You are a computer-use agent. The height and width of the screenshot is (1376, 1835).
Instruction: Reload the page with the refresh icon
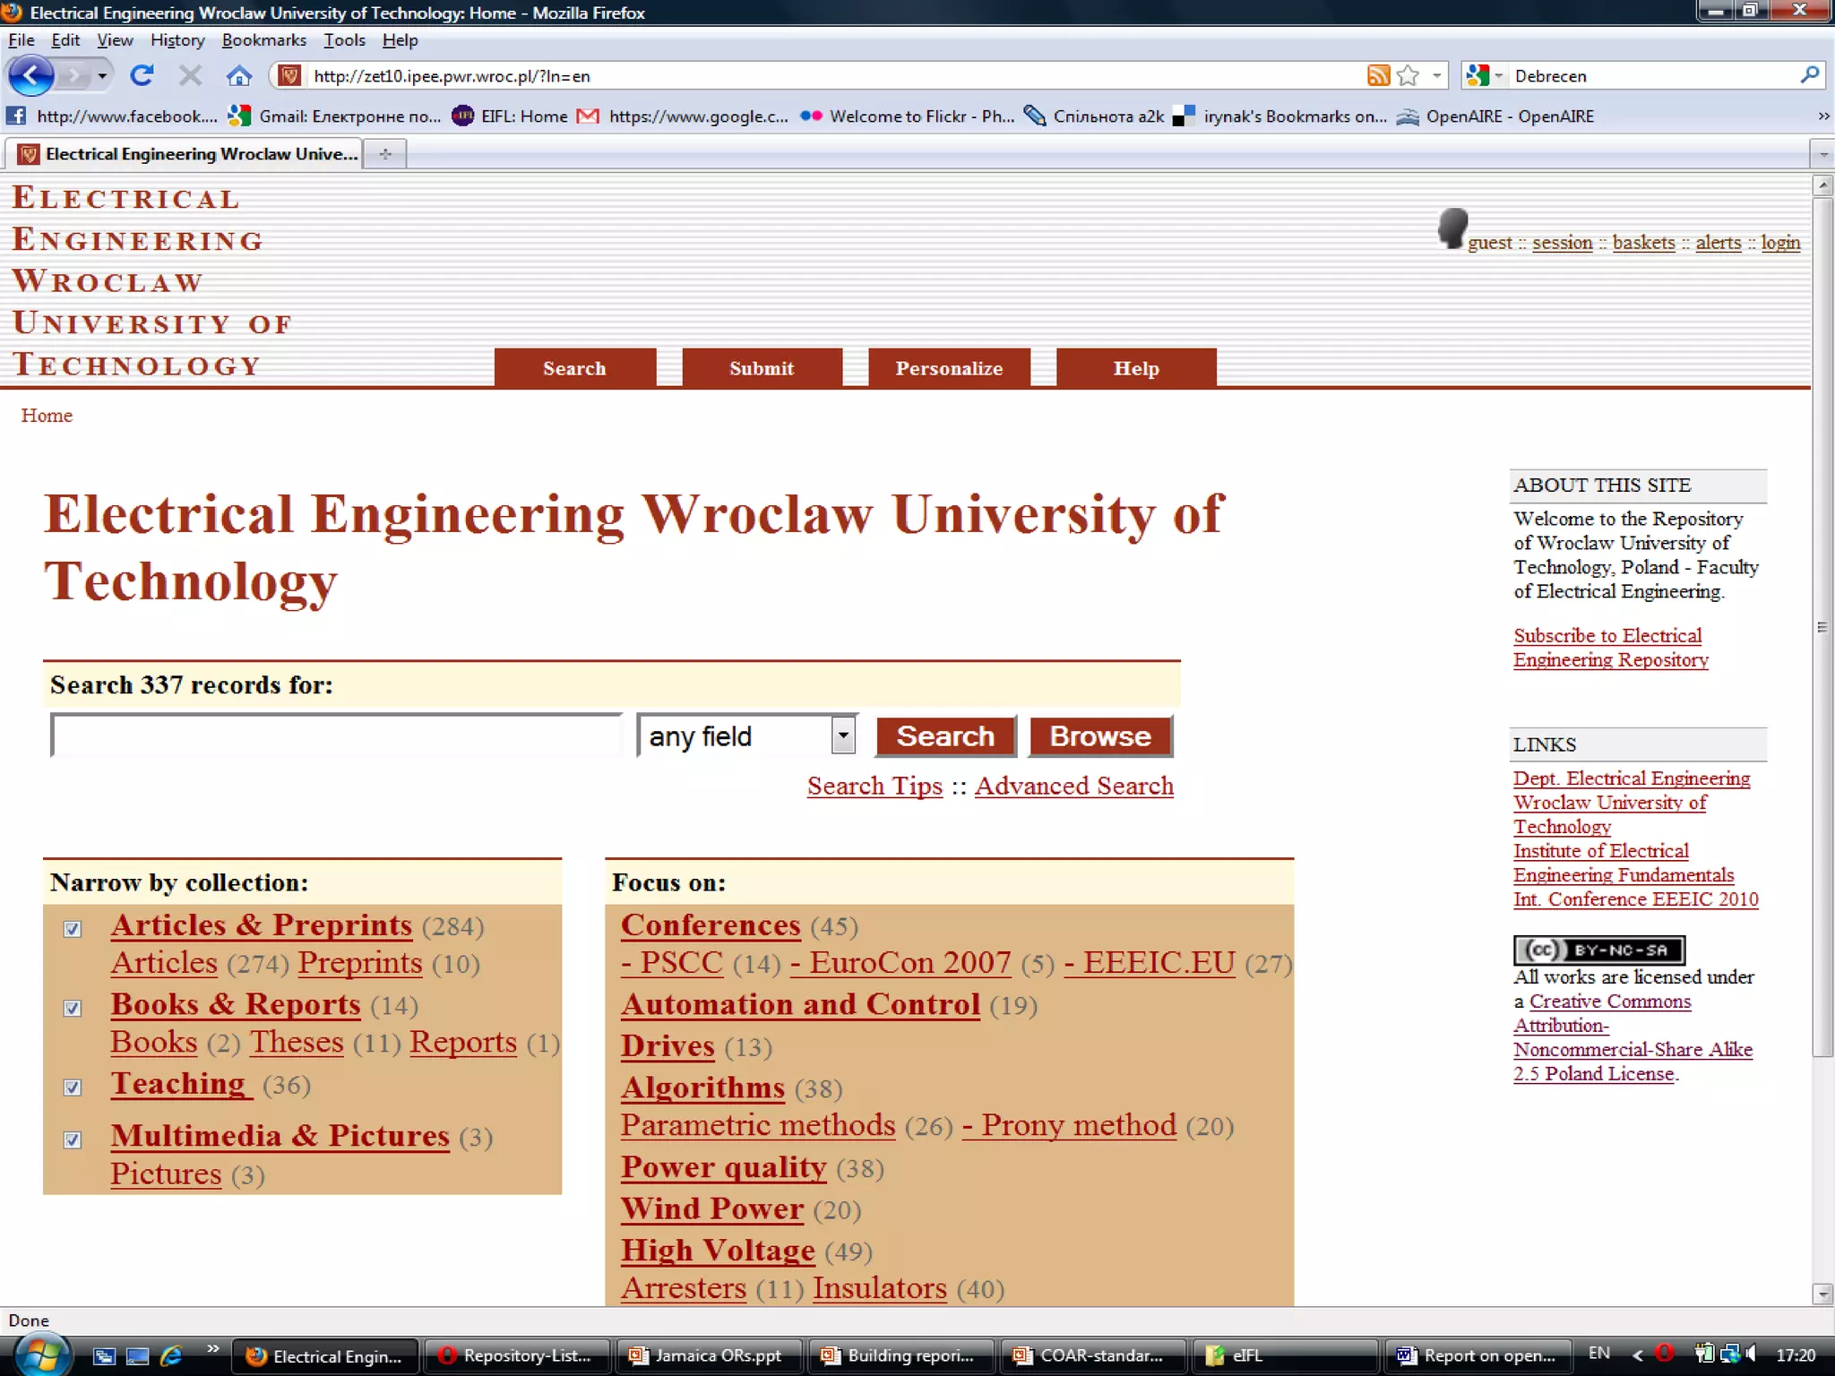[142, 75]
